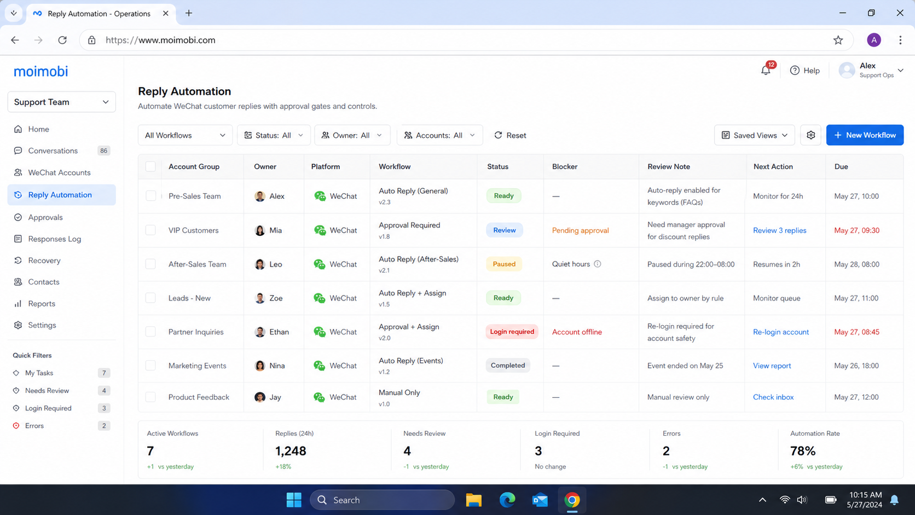
Task: Check the Pre-Sales Team row checkbox
Action: pyautogui.click(x=150, y=196)
